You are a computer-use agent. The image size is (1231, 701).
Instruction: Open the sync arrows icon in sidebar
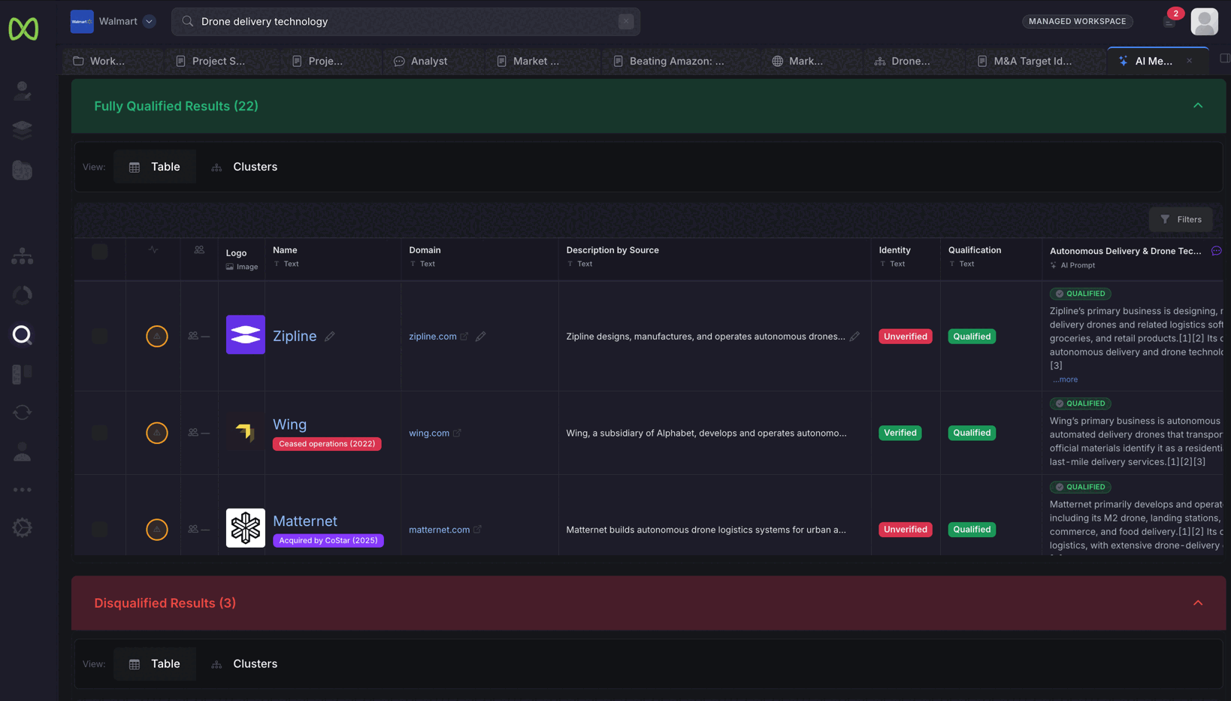coord(23,412)
